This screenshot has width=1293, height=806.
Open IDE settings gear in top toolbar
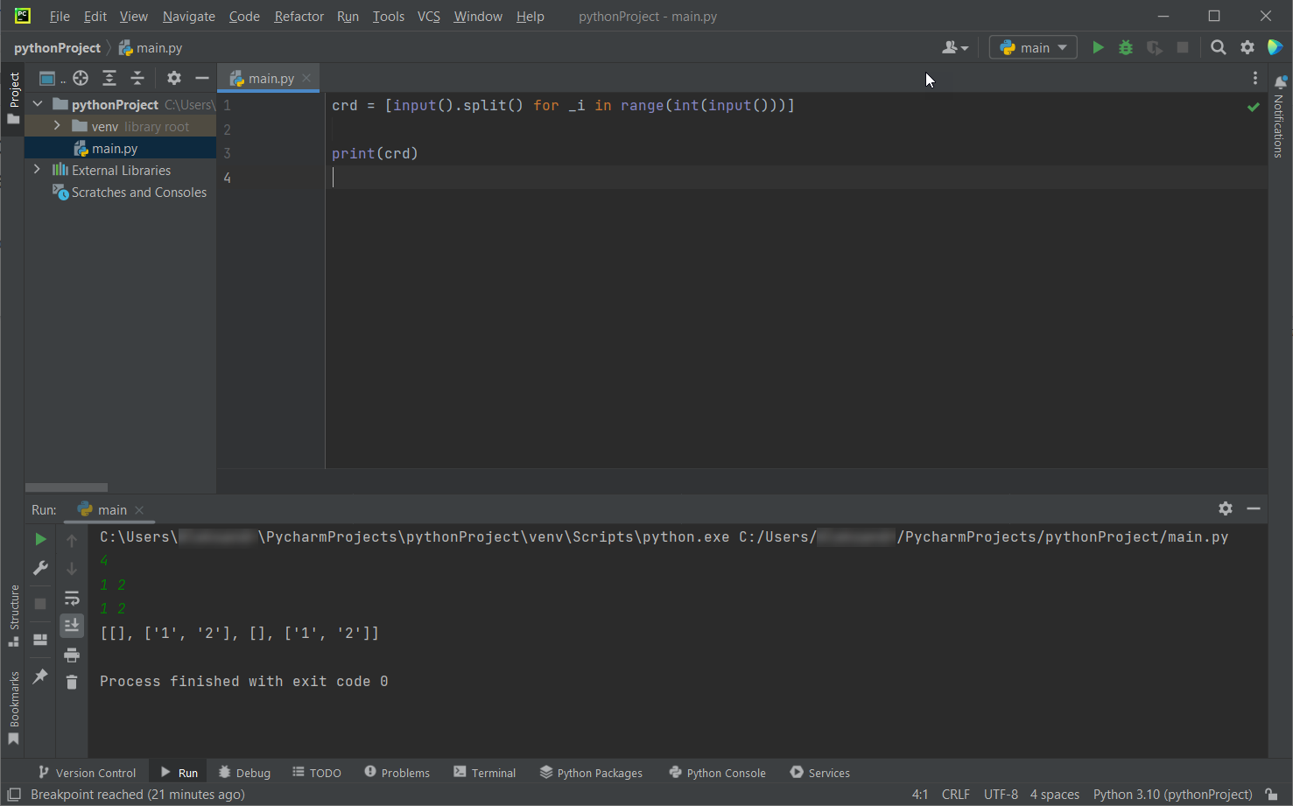(x=1247, y=47)
